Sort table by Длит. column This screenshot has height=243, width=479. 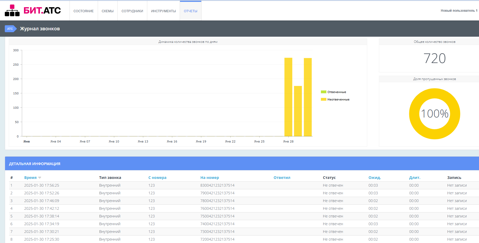tap(415, 178)
